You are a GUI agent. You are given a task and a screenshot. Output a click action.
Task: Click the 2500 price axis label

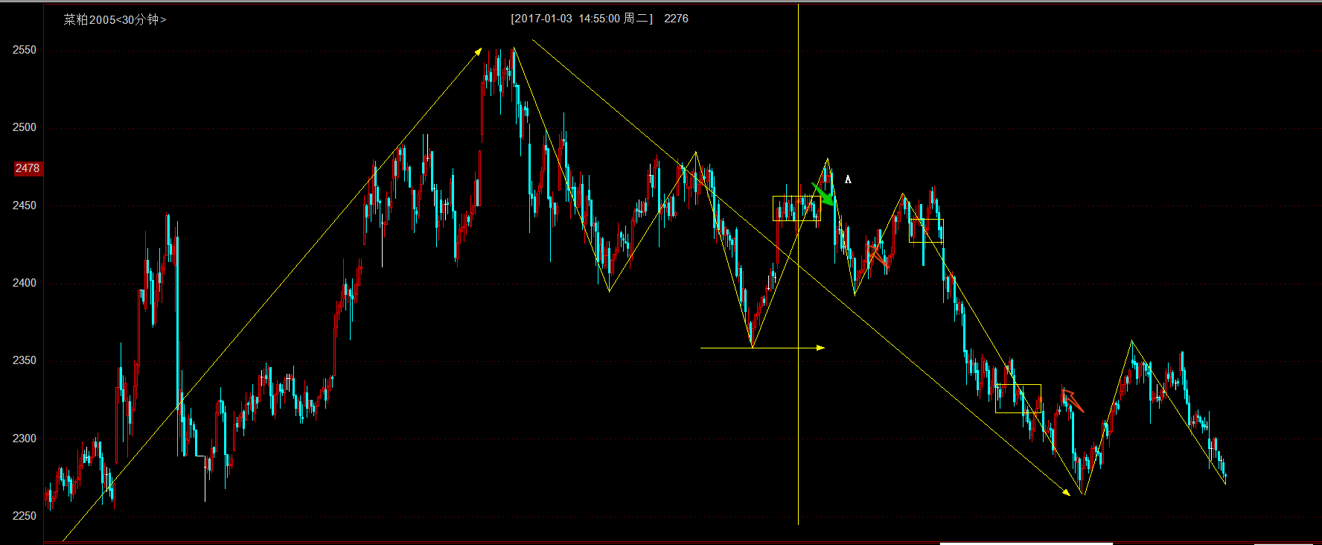[x=25, y=127]
